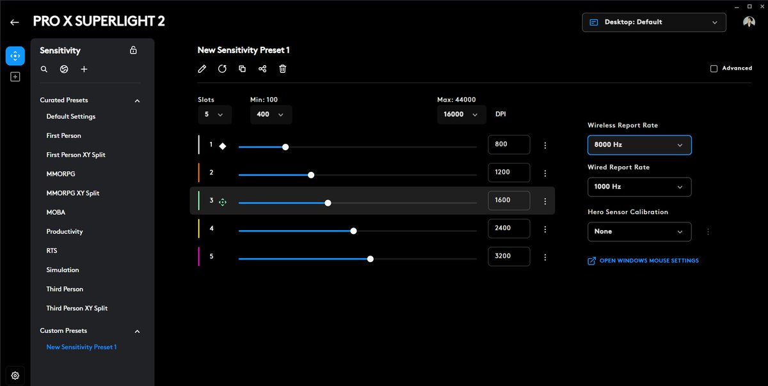Open options menu for slot 1600

[545, 201]
